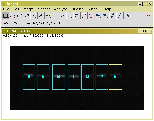Click lane 1 label in gel image

pyautogui.click(x=29, y=76)
